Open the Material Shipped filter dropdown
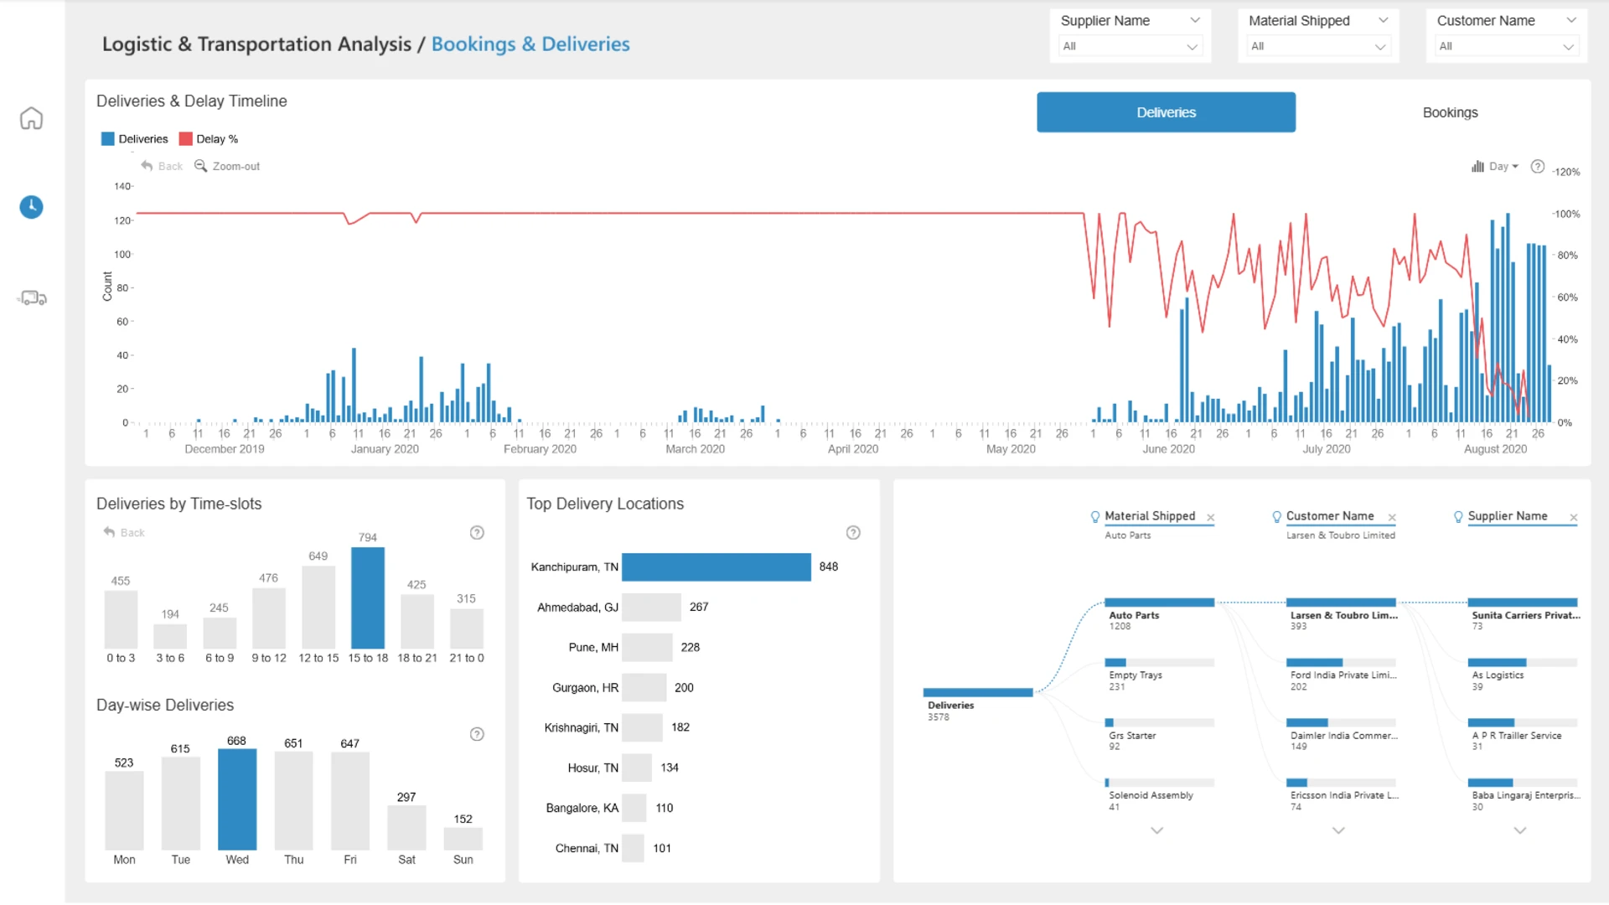The height and width of the screenshot is (905, 1609). (1317, 47)
